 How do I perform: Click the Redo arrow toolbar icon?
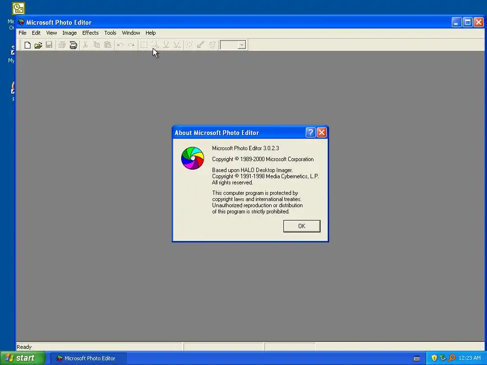(131, 45)
